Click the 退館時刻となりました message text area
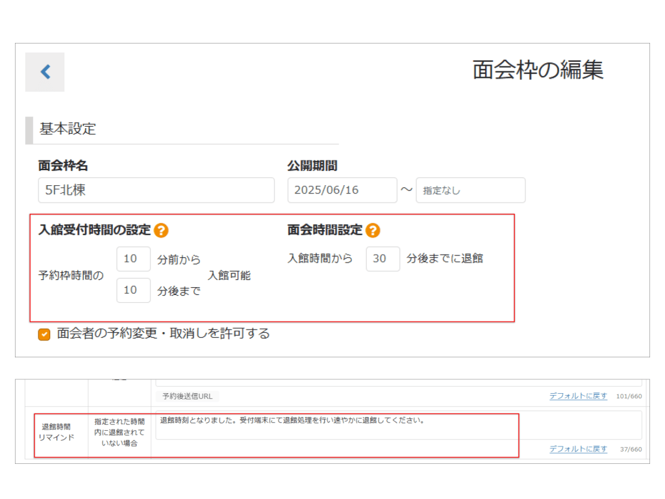 398,425
